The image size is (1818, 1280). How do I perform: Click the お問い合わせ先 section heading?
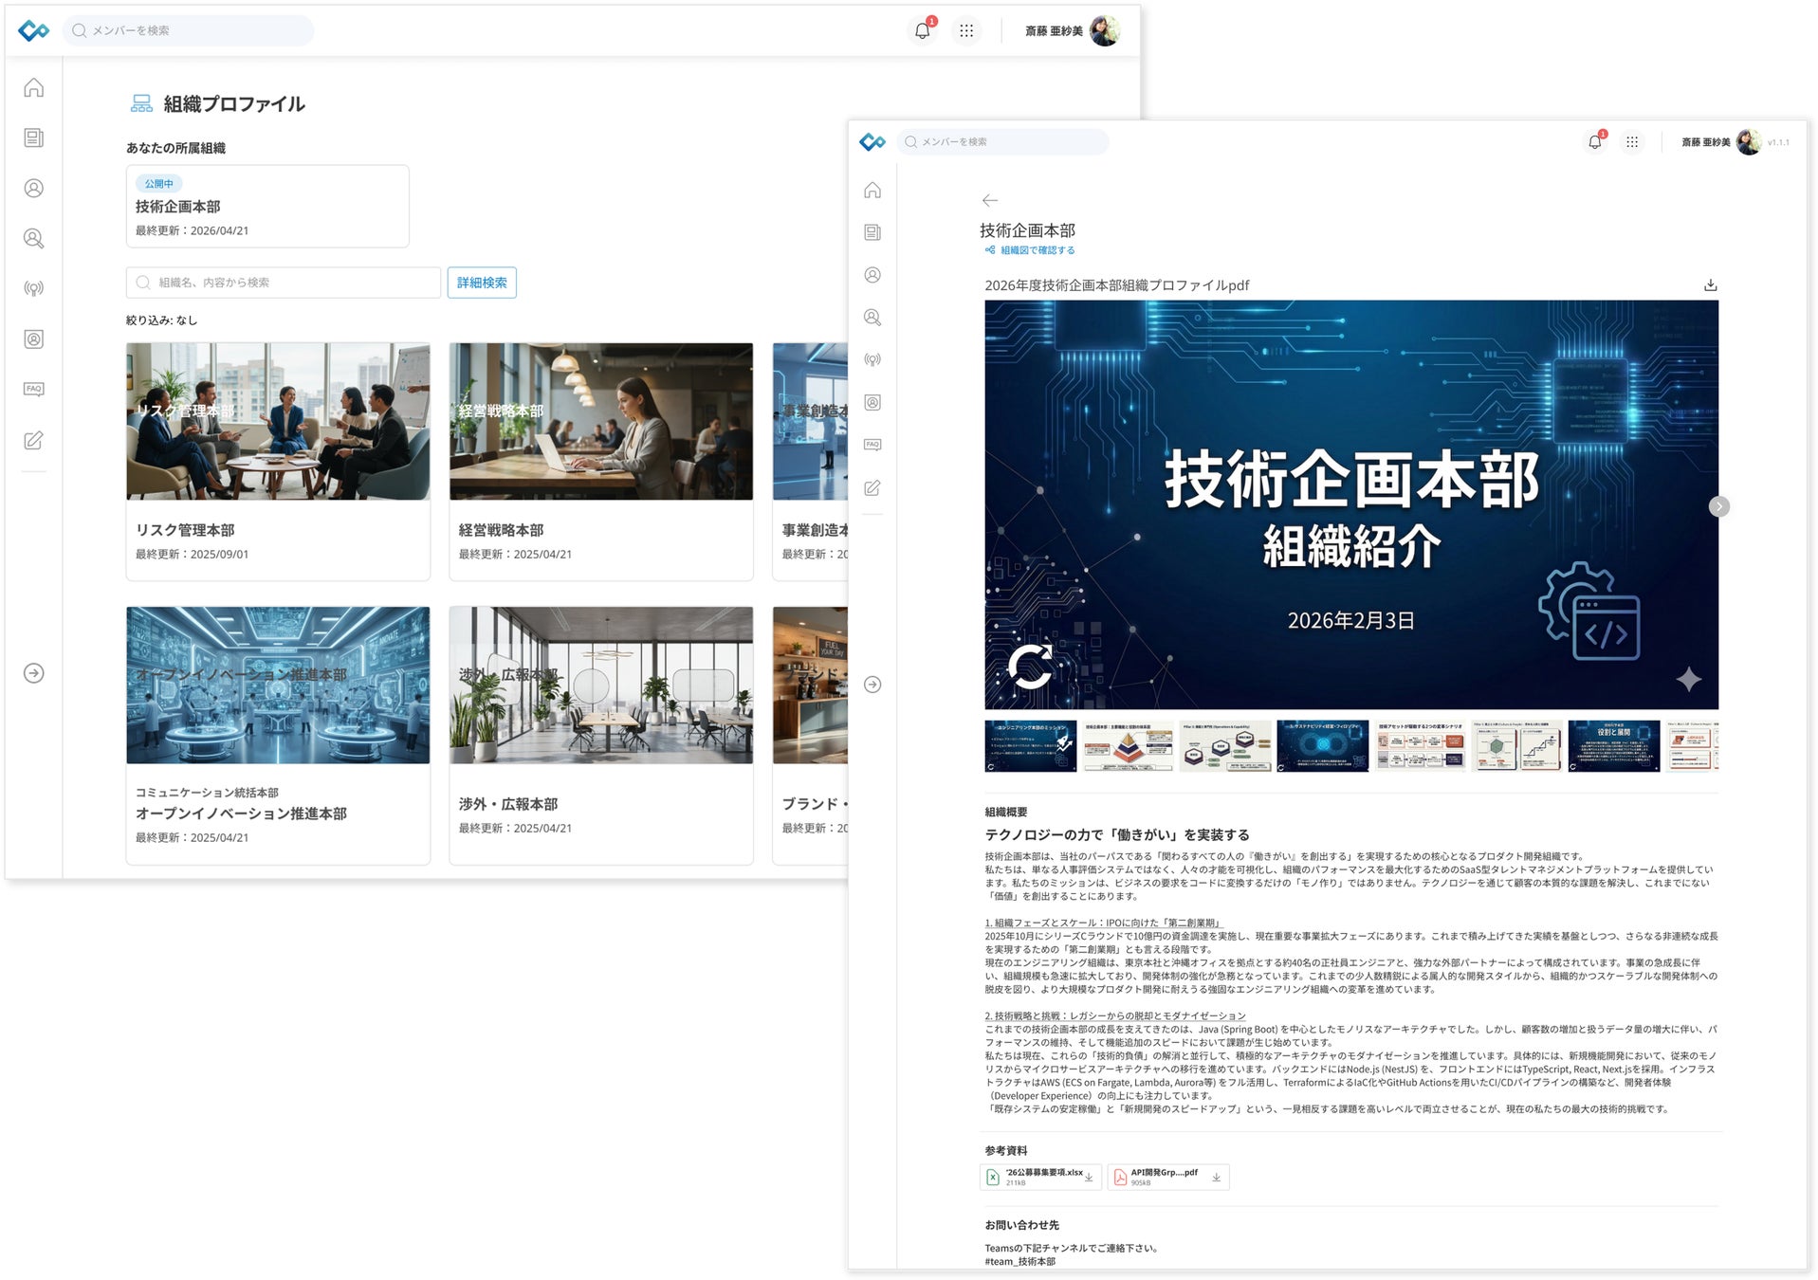1022,1225
